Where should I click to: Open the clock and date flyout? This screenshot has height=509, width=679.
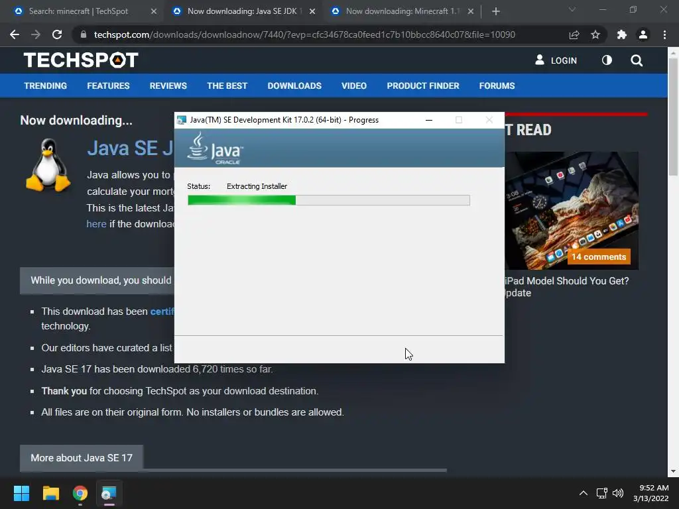point(651,493)
